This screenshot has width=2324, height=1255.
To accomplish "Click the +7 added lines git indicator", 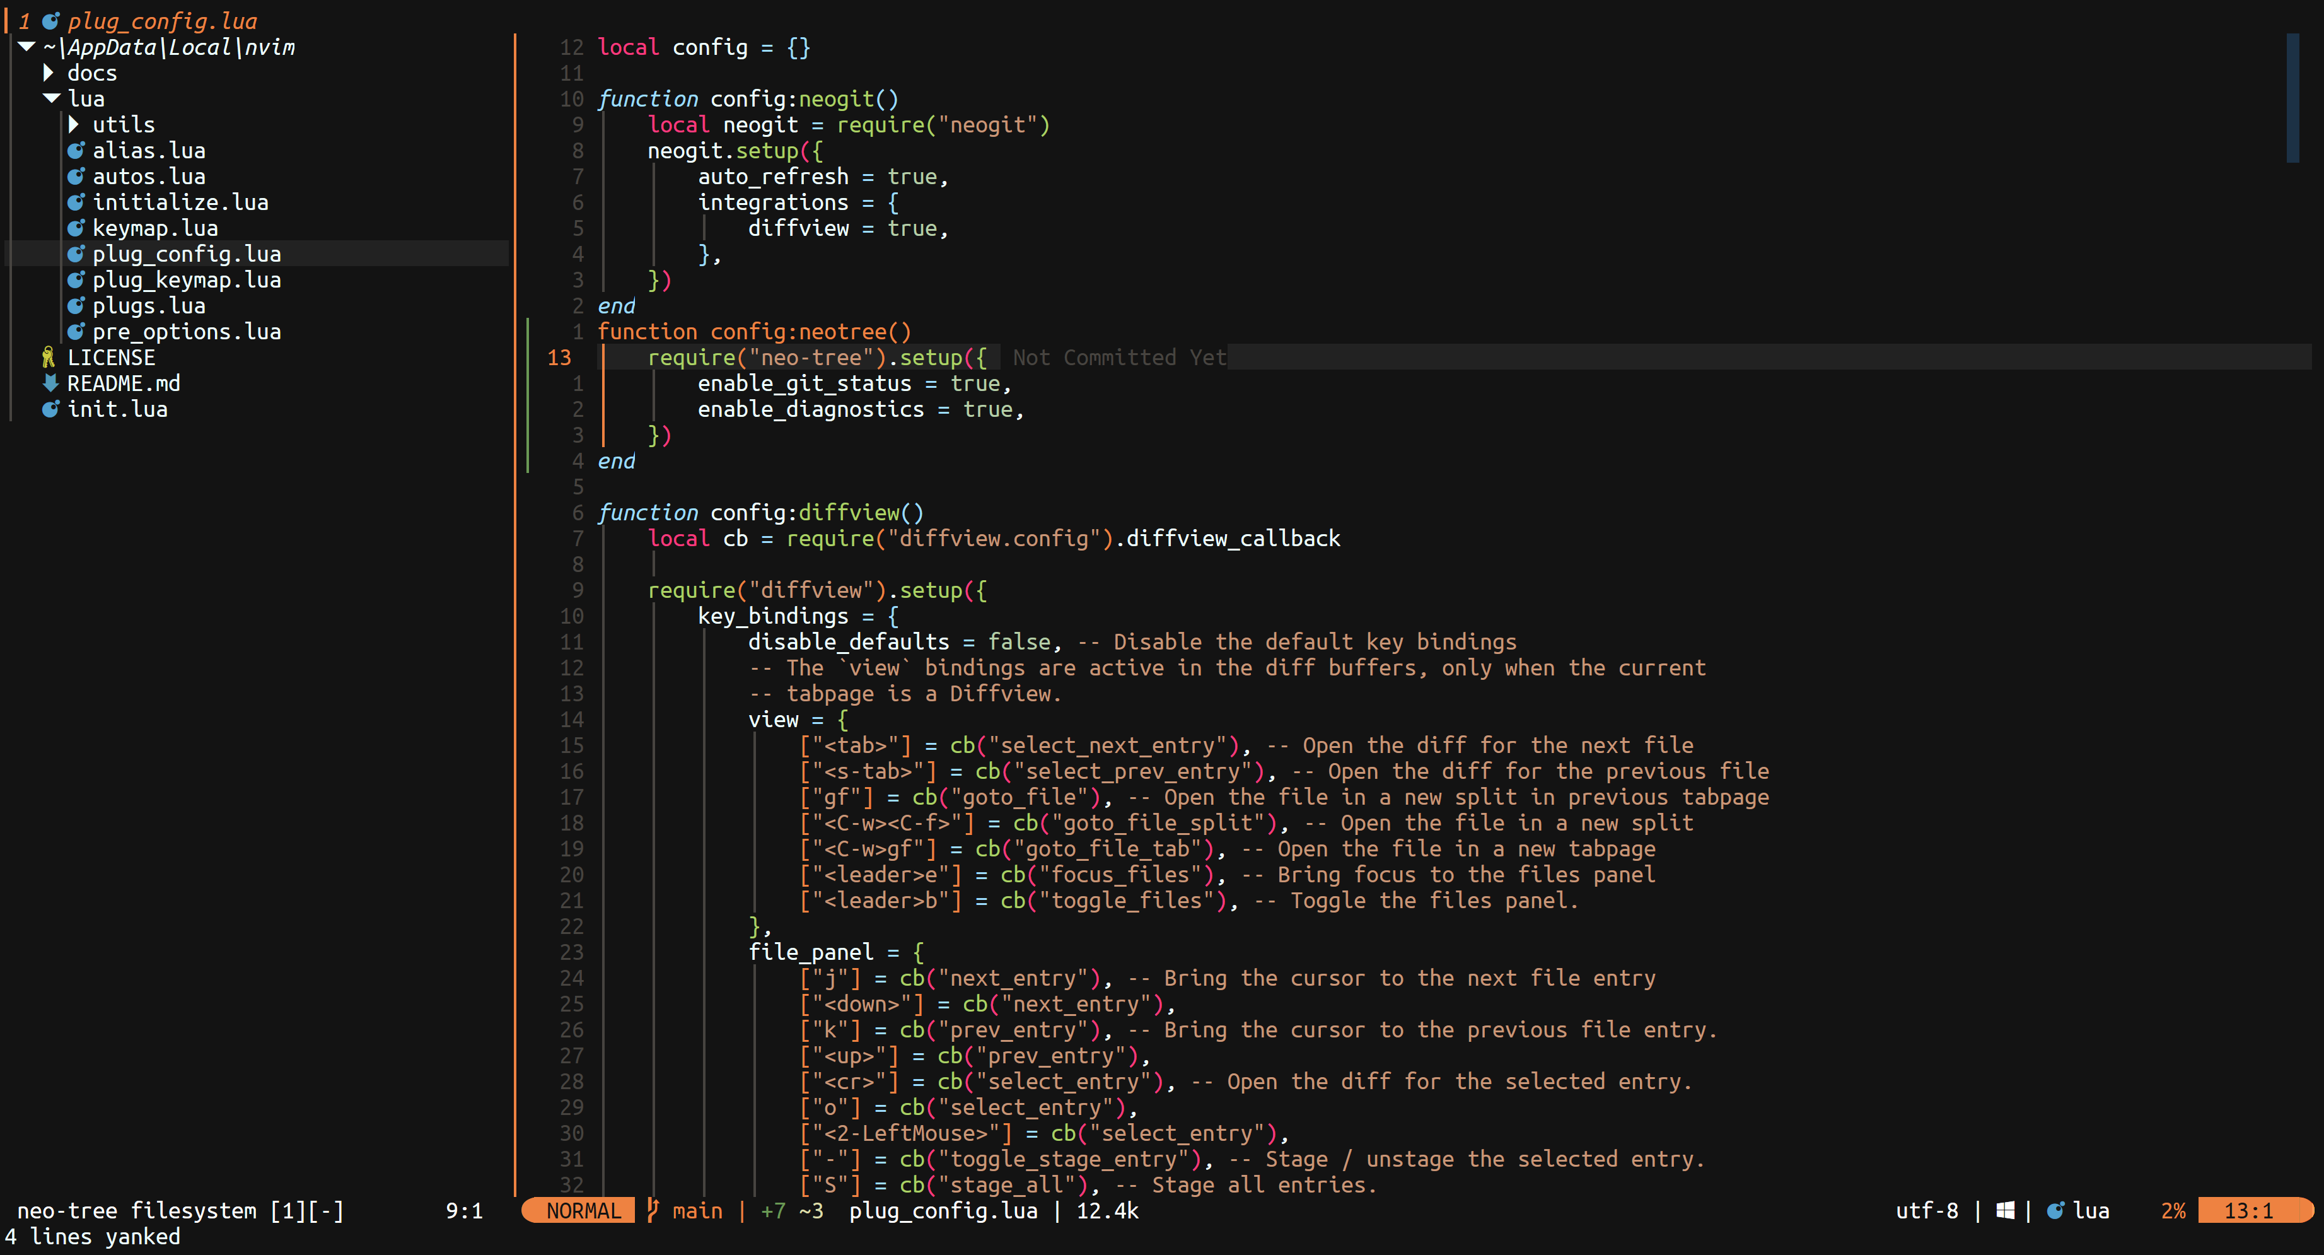I will coord(773,1211).
